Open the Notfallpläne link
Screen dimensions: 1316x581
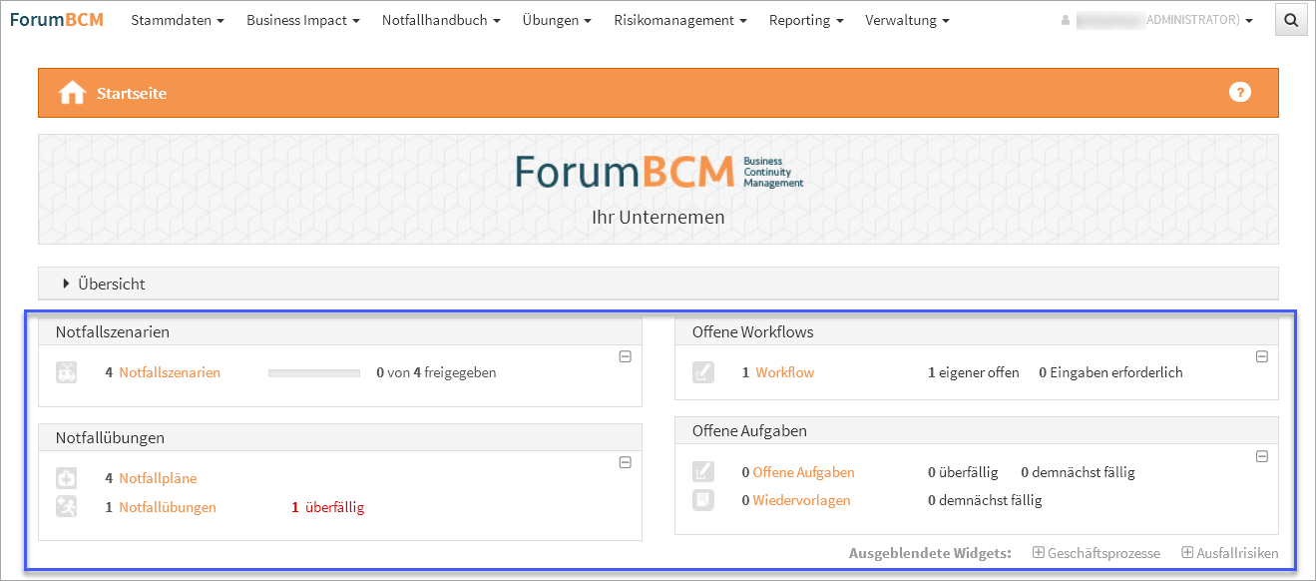[158, 478]
